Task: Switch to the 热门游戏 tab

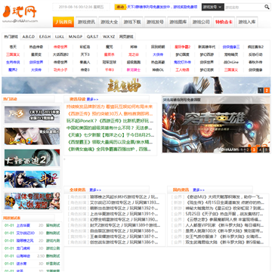Action: pyautogui.click(x=11, y=37)
